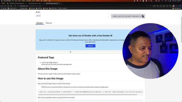
Task: Open the DKA prep bookmark folder
Action: (x=32, y=8)
